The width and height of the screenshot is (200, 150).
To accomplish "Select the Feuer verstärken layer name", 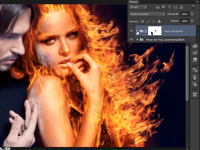I will pyautogui.click(x=173, y=31).
